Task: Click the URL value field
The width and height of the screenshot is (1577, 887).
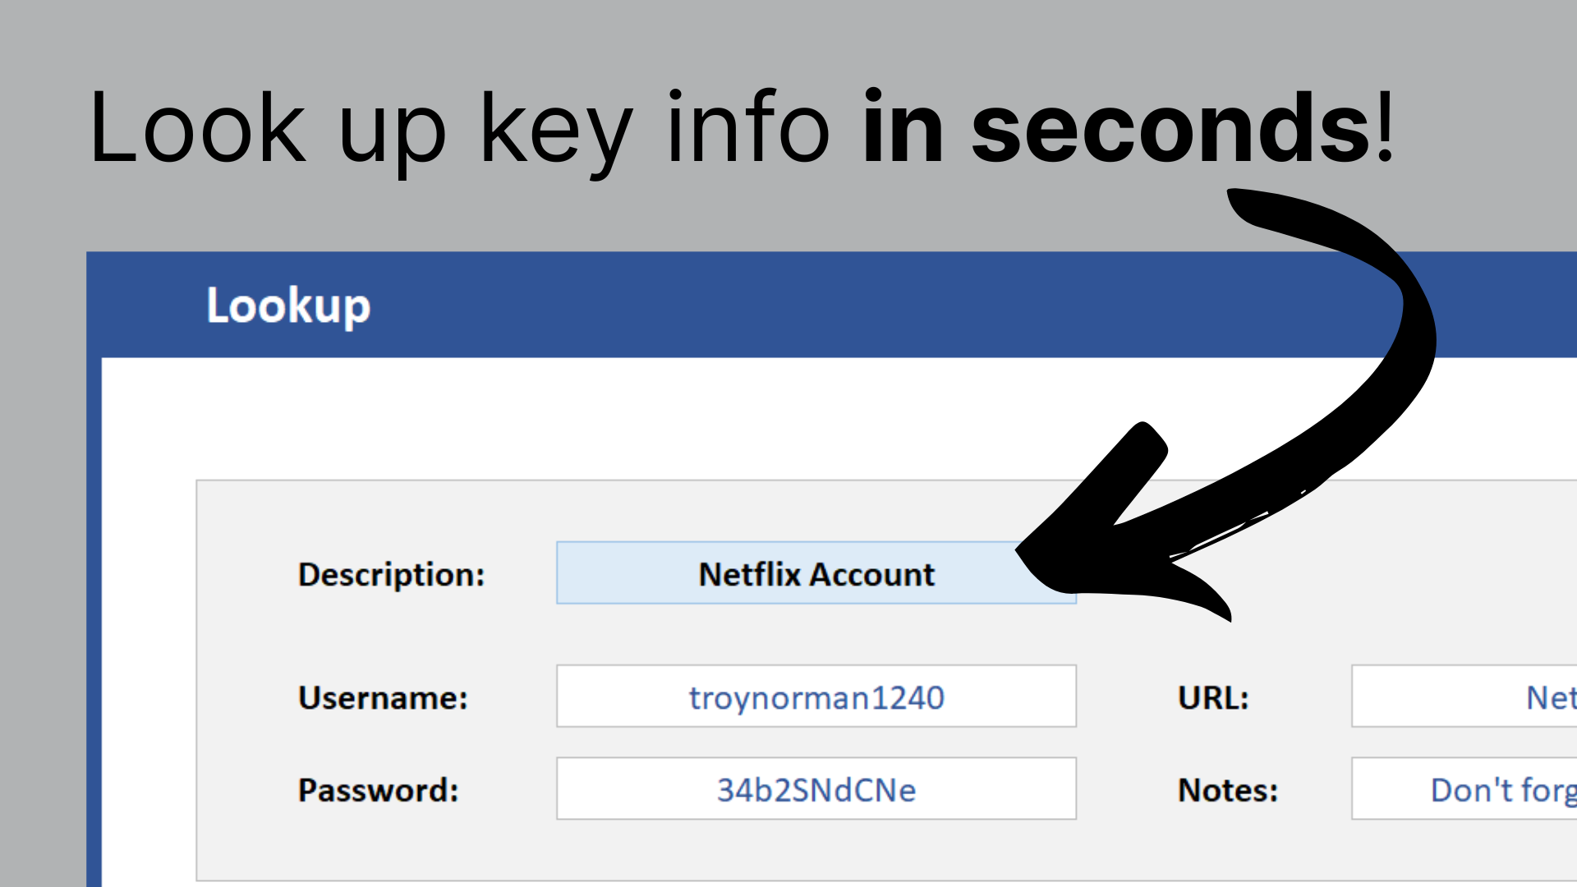Action: click(x=1464, y=696)
